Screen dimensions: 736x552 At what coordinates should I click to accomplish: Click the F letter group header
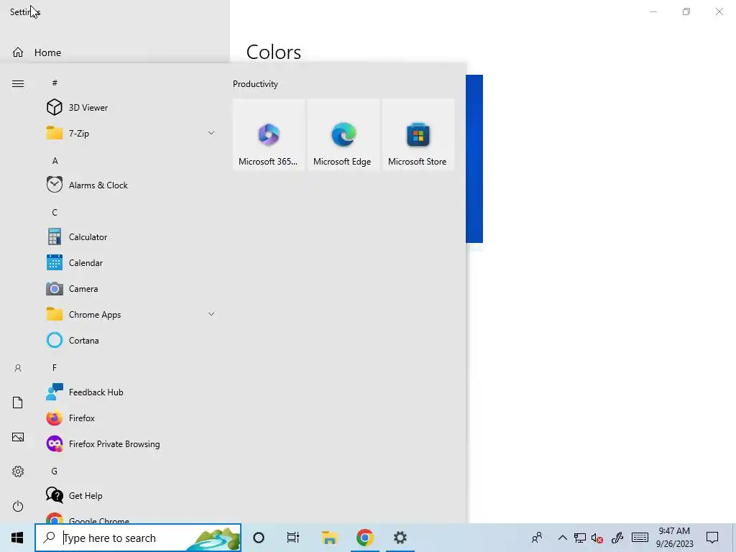coord(55,367)
